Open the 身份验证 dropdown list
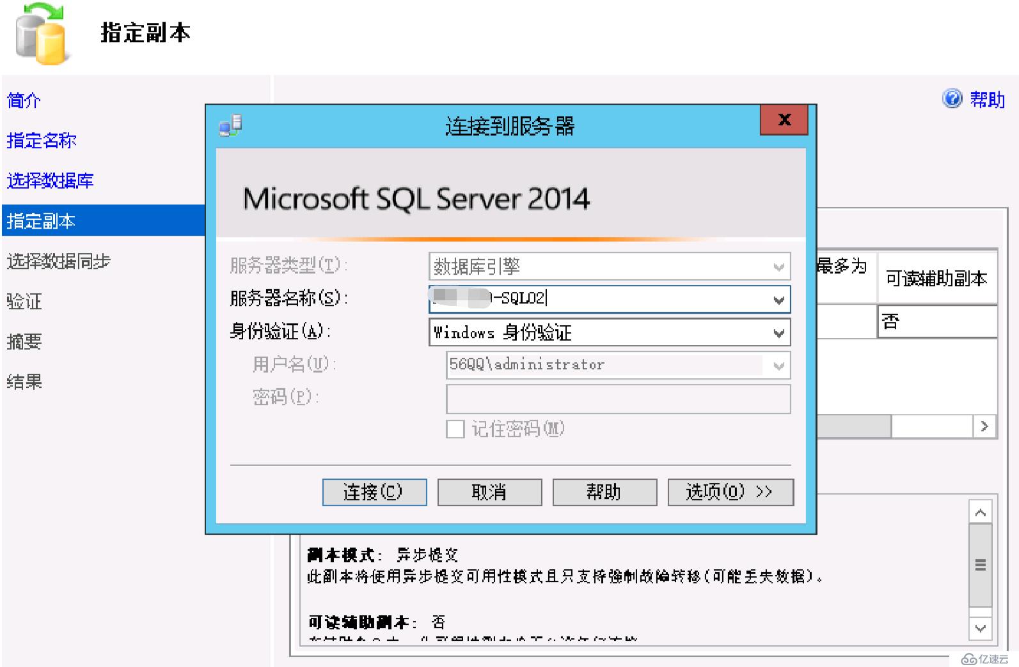 (x=778, y=332)
